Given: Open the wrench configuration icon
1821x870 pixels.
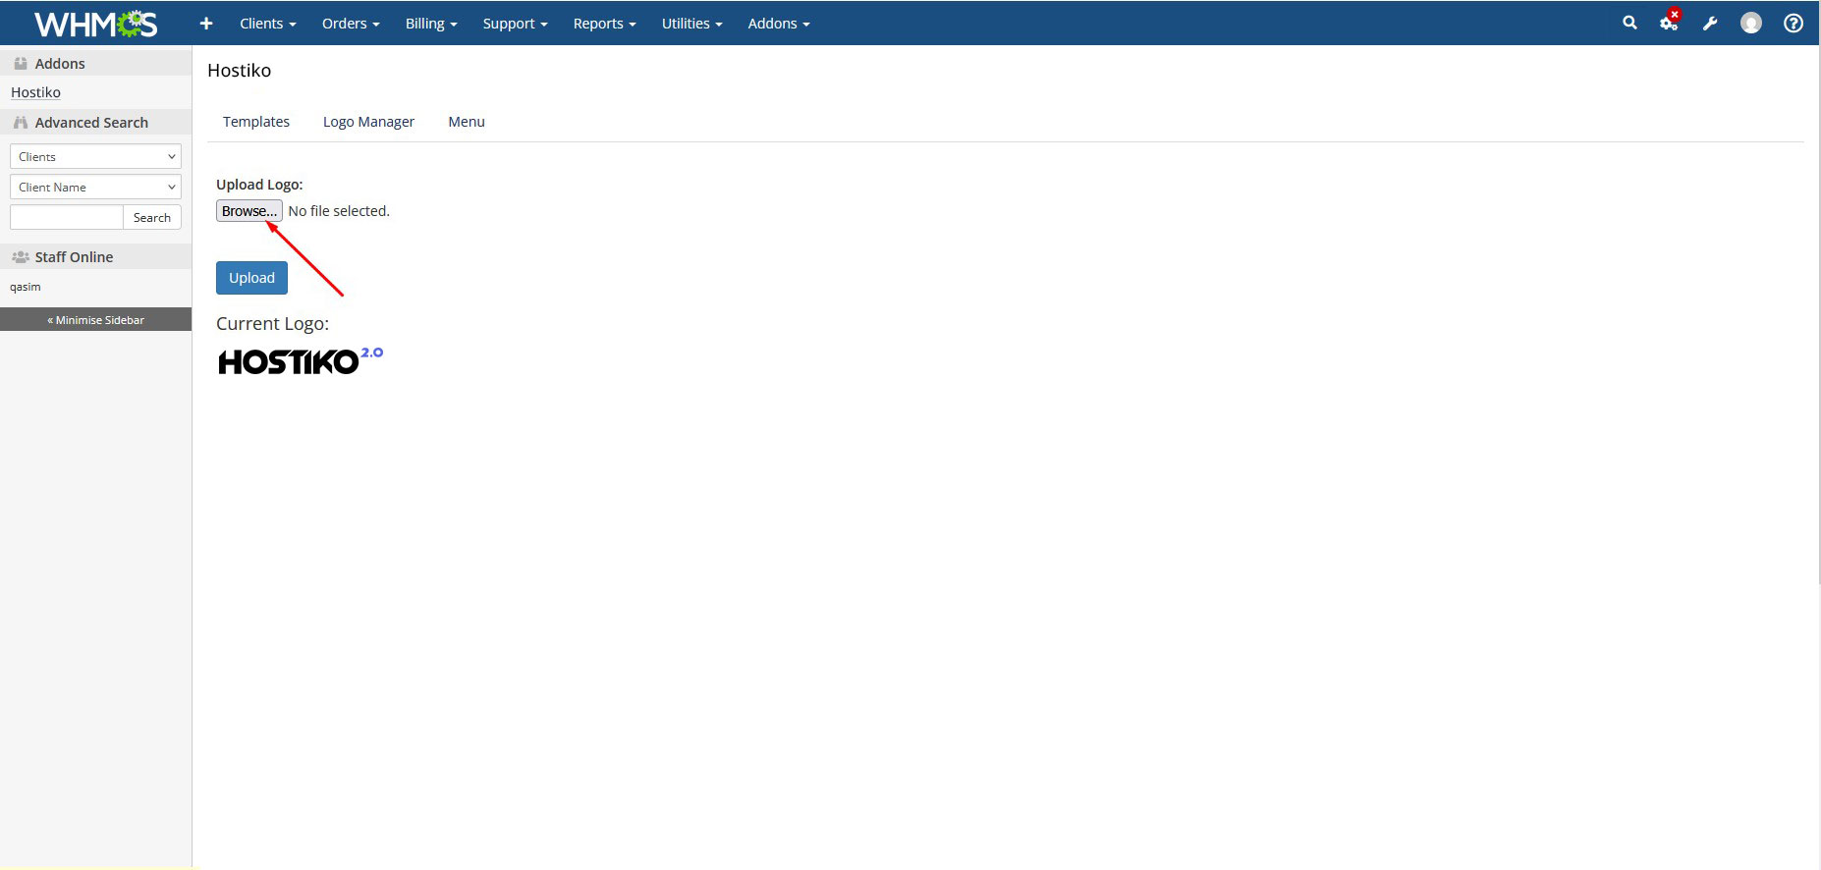Looking at the screenshot, I should [x=1710, y=24].
